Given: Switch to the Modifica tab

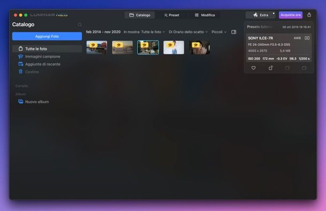Looking at the screenshot, I should 205,15.
